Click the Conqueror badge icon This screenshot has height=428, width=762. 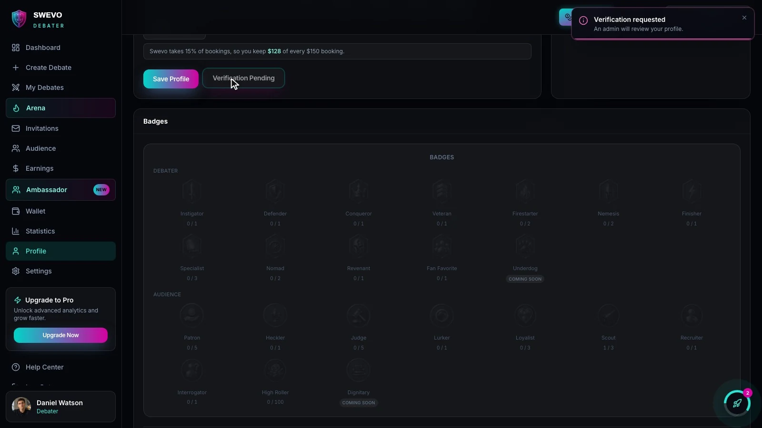tap(359, 192)
